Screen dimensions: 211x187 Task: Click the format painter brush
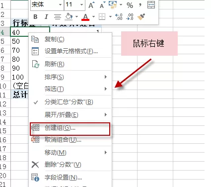[141, 17]
